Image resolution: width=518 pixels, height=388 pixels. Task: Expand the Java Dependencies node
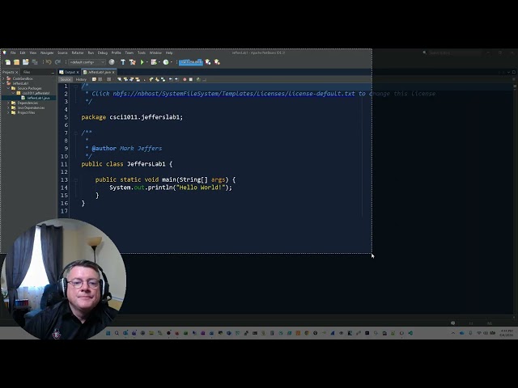tap(8, 108)
